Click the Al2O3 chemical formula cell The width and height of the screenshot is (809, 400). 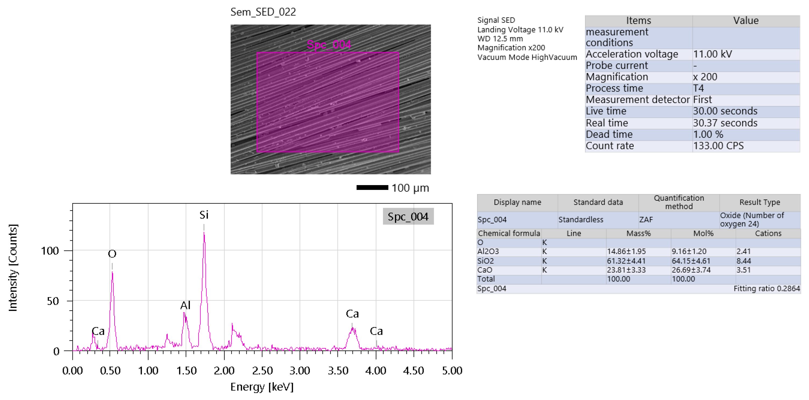pos(488,251)
